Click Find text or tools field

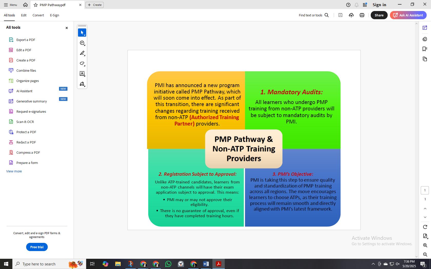(x=314, y=15)
